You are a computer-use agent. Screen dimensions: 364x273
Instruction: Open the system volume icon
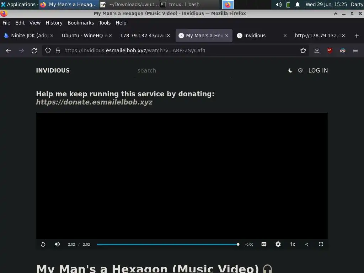pyautogui.click(x=279, y=4)
